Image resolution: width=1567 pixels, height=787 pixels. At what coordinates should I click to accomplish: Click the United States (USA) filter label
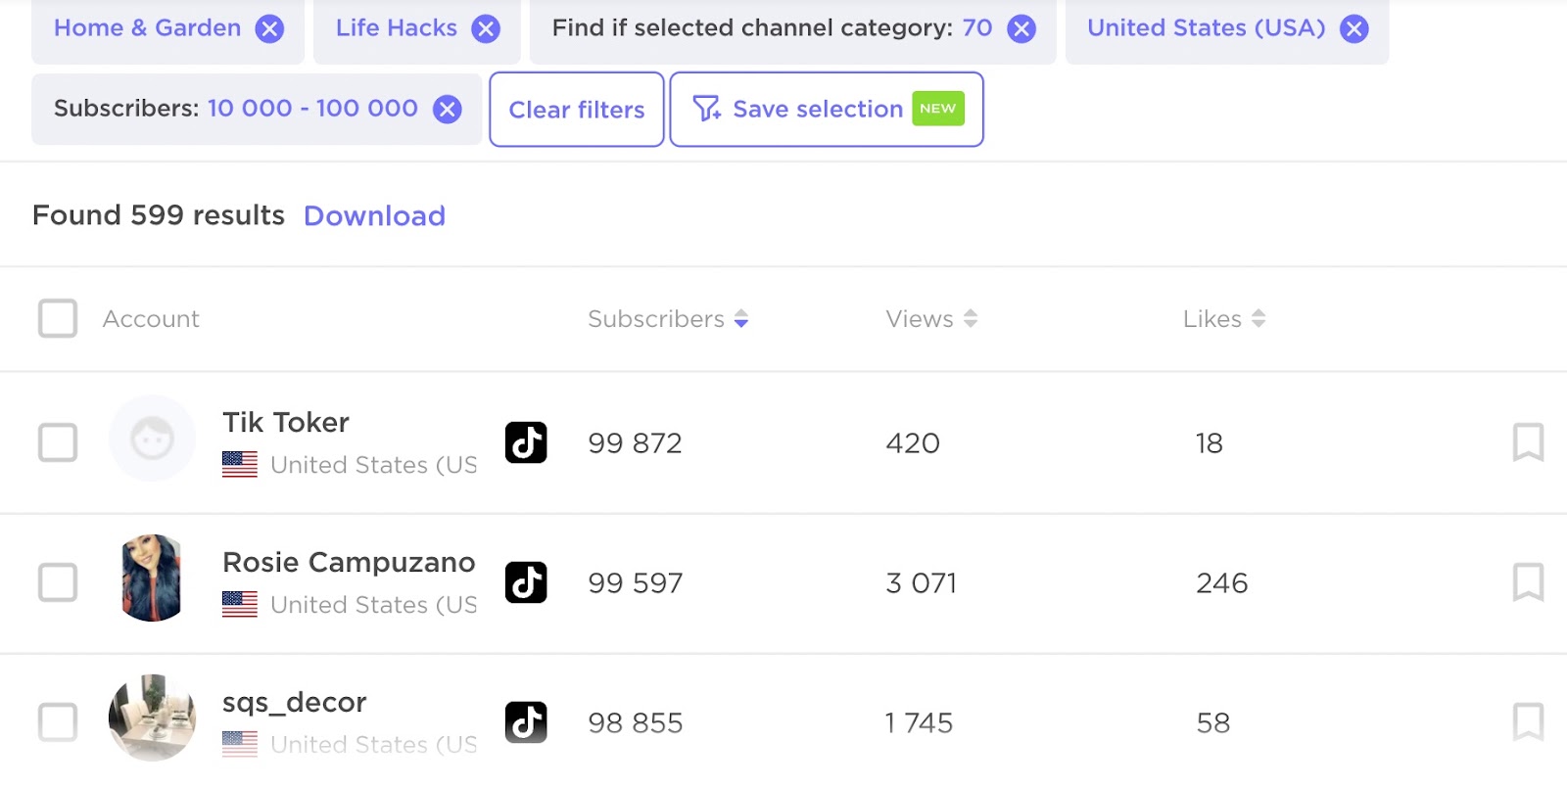tap(1207, 28)
